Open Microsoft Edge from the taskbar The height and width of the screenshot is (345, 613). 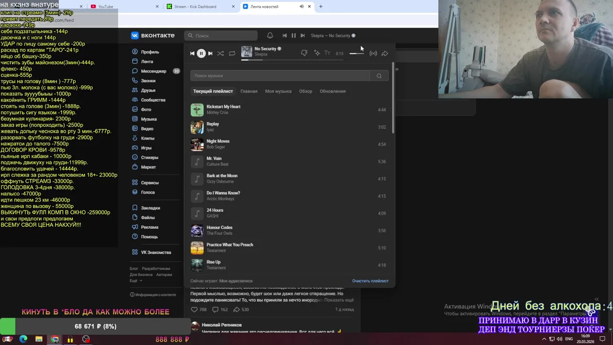(23, 339)
